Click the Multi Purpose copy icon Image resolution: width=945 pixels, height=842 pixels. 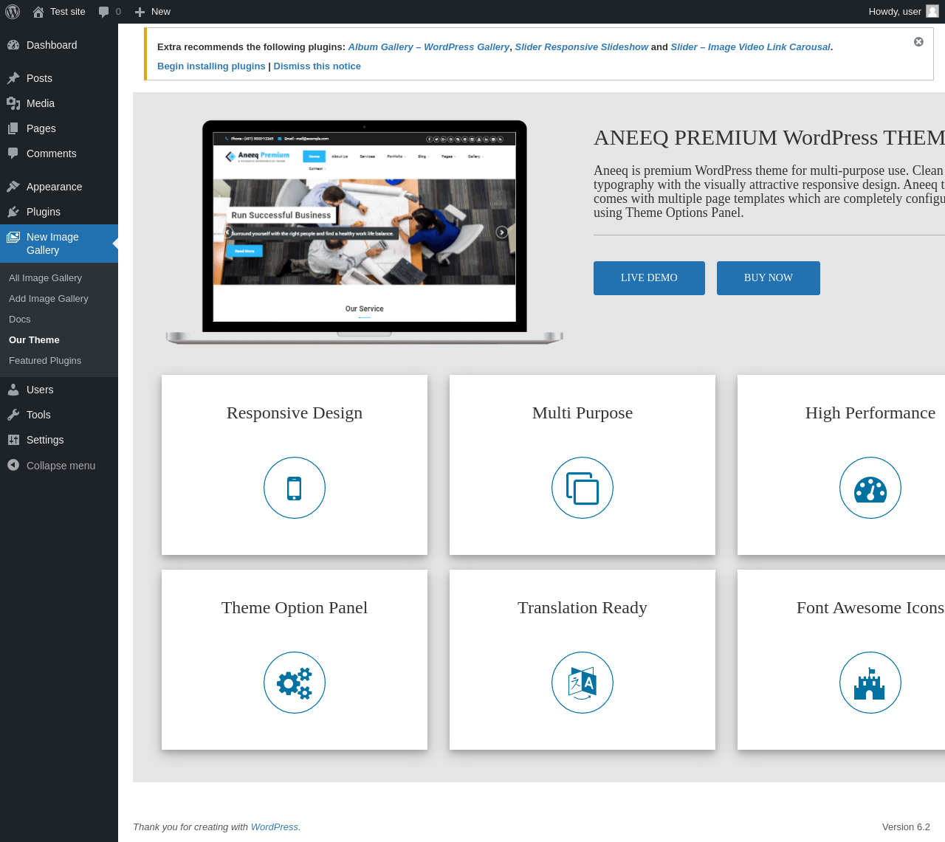[583, 488]
